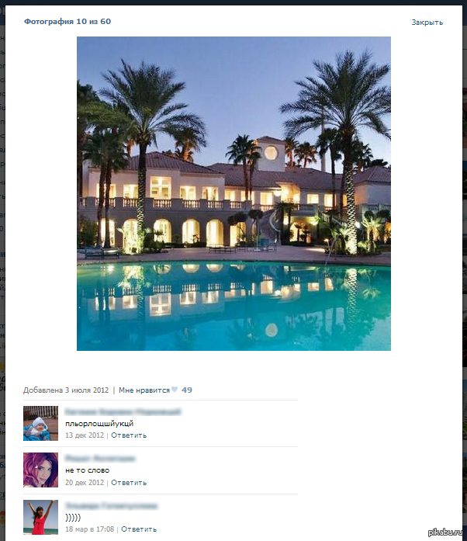Click the heart like icon
The image size is (467, 541).
point(175,390)
